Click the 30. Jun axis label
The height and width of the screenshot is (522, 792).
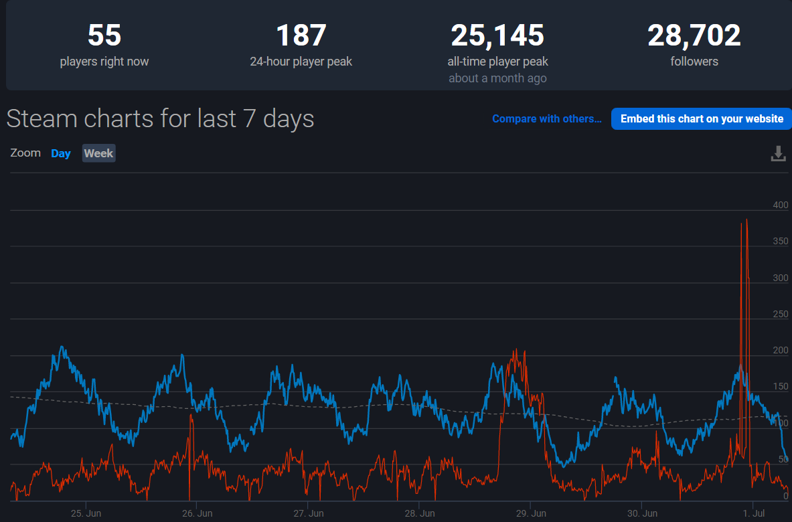[x=642, y=513]
